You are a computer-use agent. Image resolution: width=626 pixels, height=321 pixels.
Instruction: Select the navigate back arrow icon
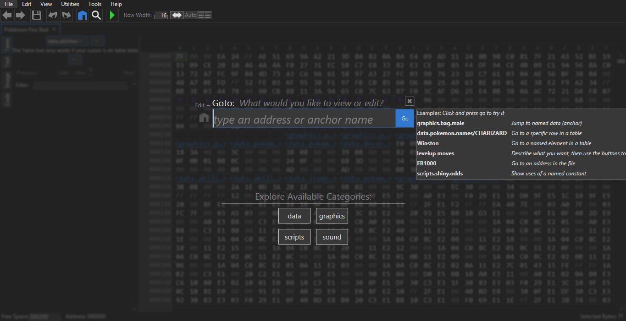point(6,15)
